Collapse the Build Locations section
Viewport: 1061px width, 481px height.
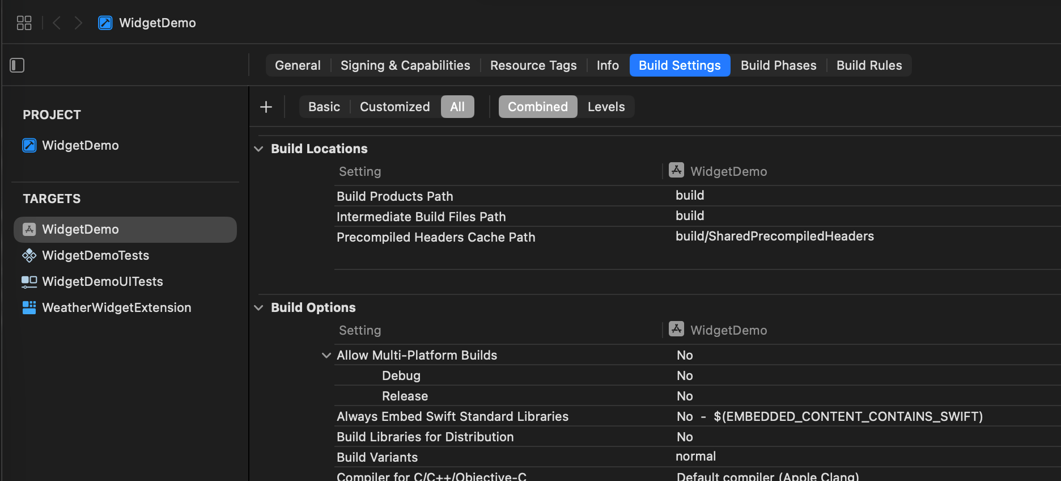(258, 149)
